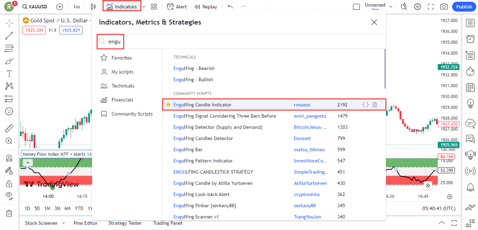This screenshot has height=230, width=478.
Task: Toggle fullscreen mode icon
Action: click(x=431, y=7)
